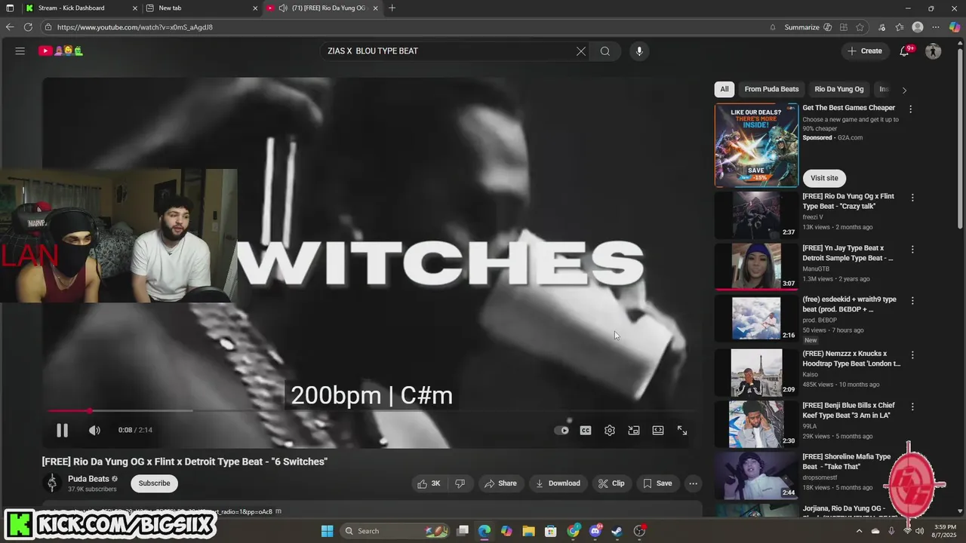Open the player settings gear

click(x=610, y=431)
